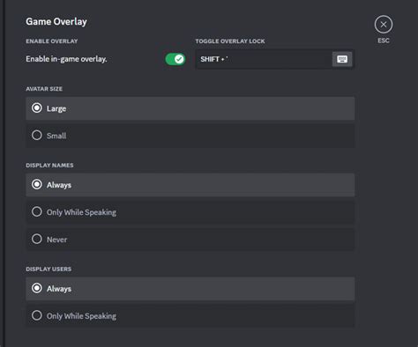Click the keyboard icon to record keybind
This screenshot has height=347, width=418.
pos(342,59)
